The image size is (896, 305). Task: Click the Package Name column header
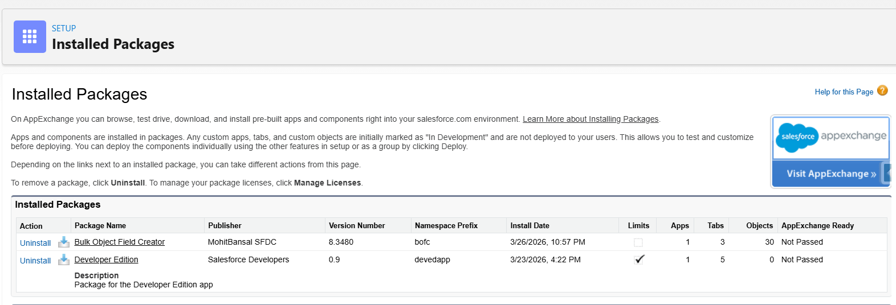(x=100, y=226)
